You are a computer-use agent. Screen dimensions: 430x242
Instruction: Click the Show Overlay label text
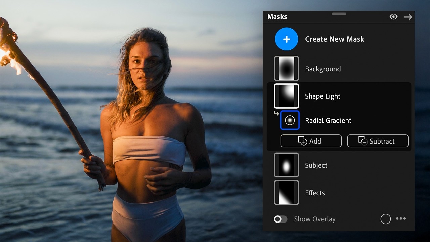tap(315, 219)
